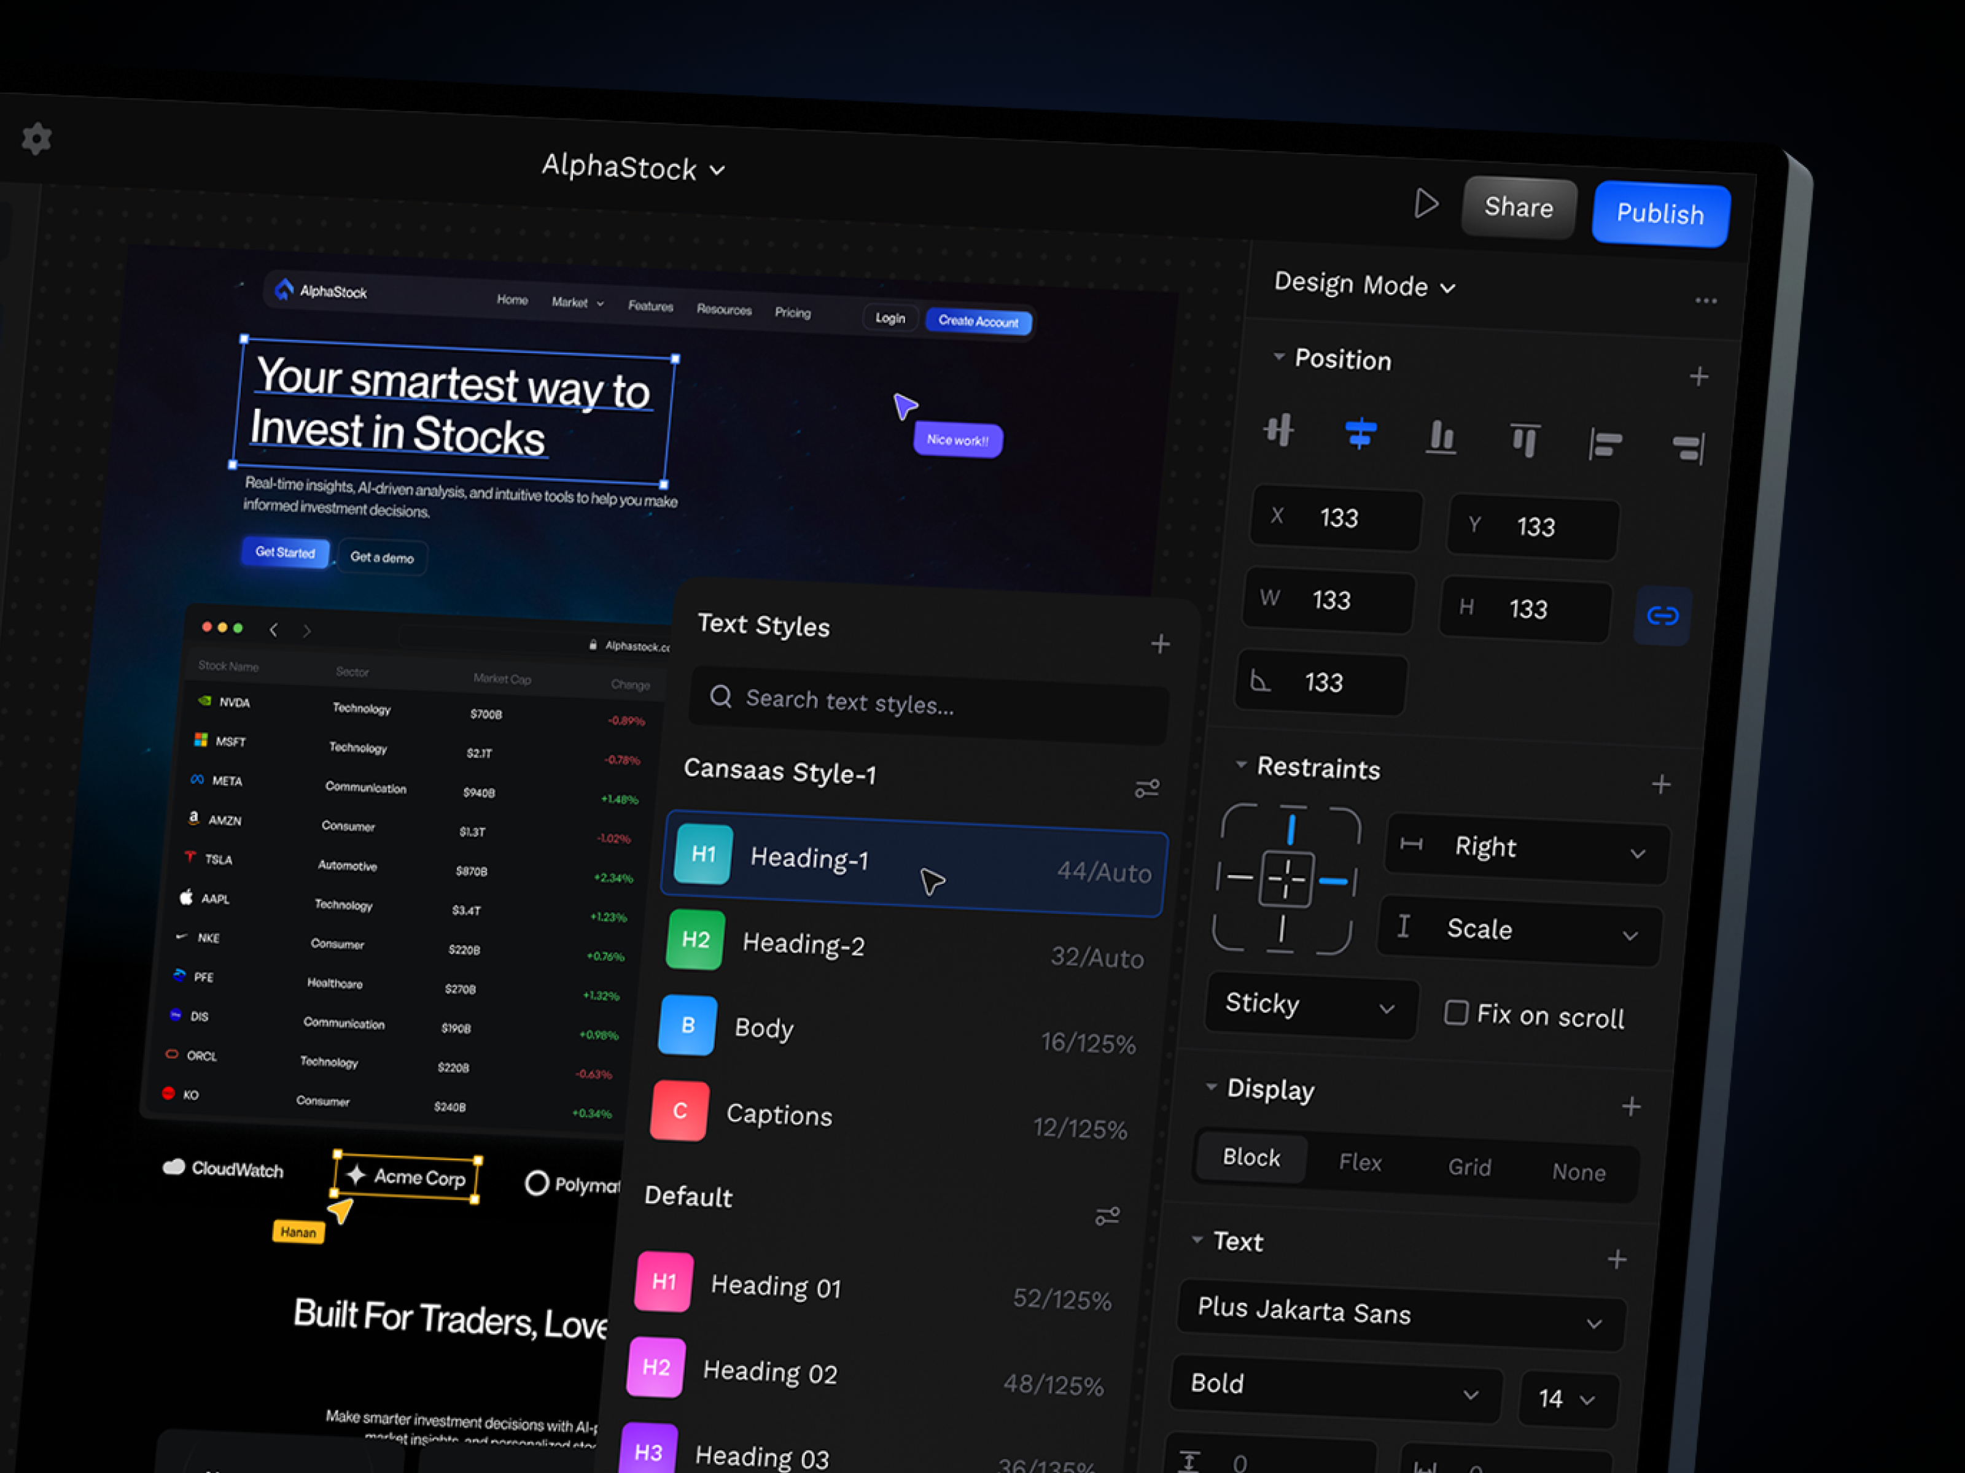Viewport: 1965px width, 1473px height.
Task: Select the align top edges icon
Action: click(1524, 439)
